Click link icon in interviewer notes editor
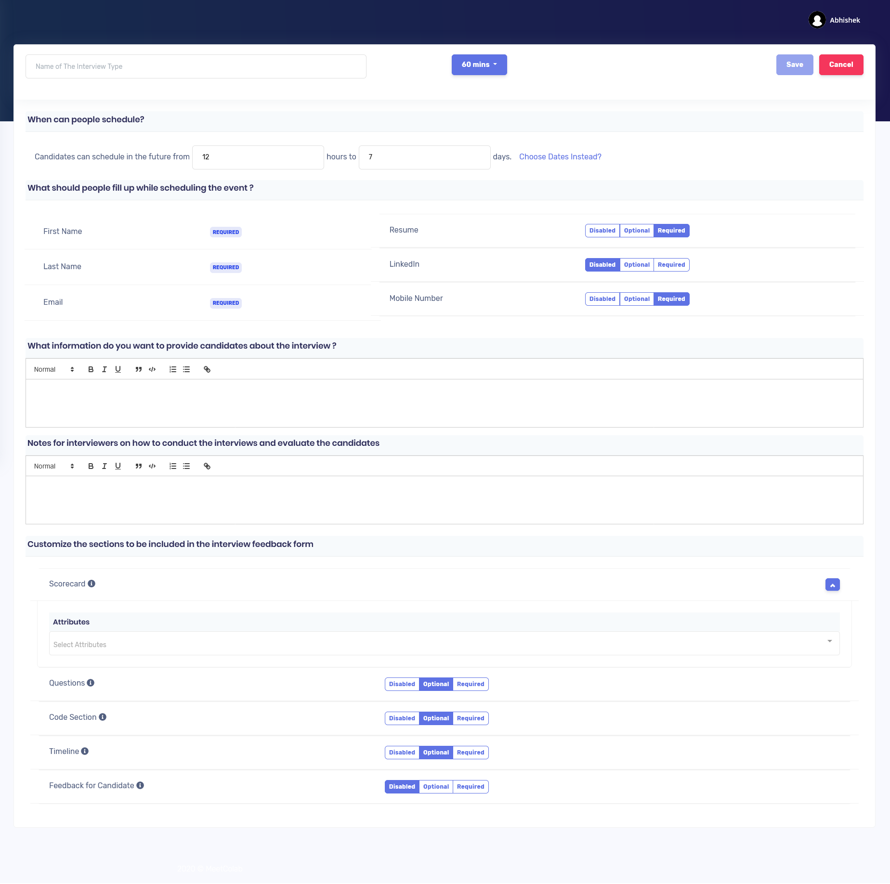Screen dimensions: 890x884 207,466
